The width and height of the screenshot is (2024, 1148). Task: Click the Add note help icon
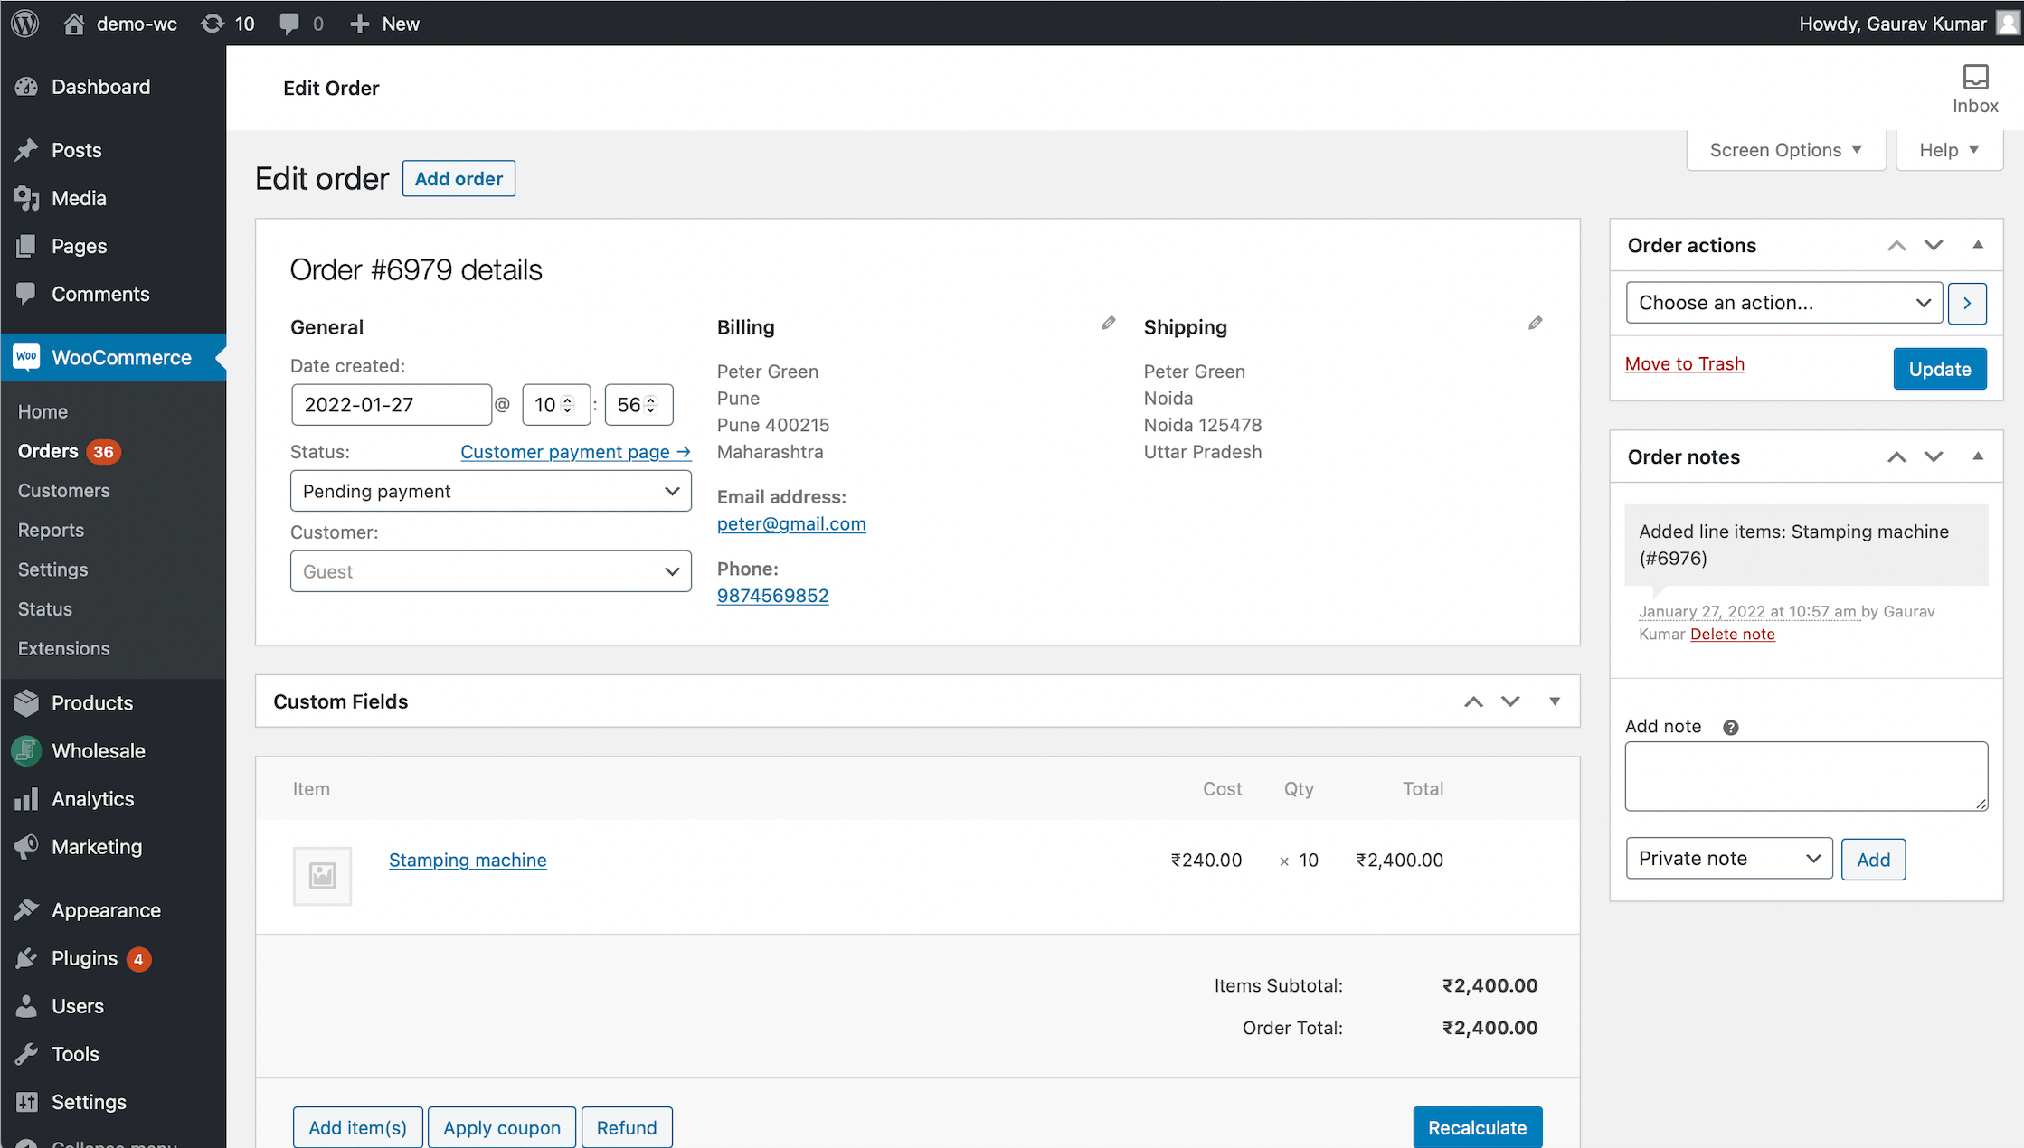(1730, 728)
